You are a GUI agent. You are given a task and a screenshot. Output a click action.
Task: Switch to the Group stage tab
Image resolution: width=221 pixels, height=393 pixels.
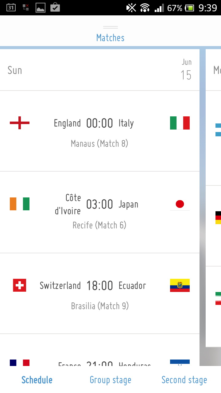(x=110, y=380)
